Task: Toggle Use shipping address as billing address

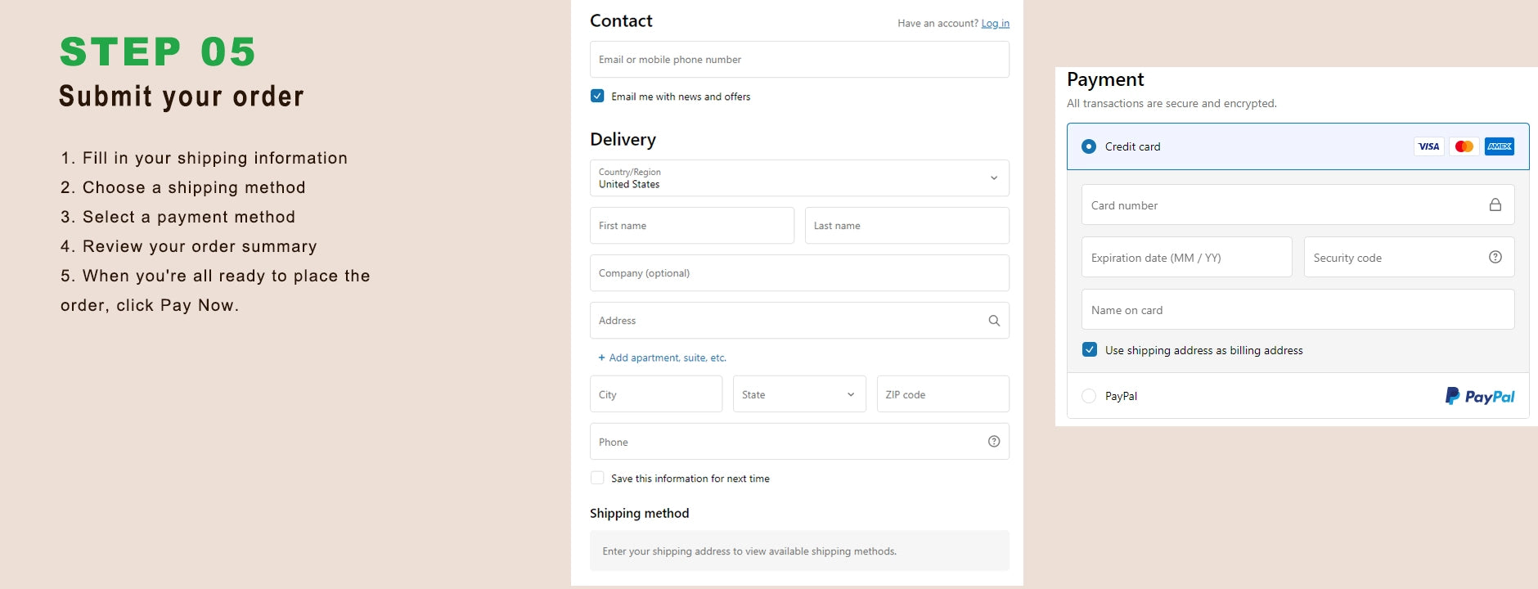Action: 1090,350
